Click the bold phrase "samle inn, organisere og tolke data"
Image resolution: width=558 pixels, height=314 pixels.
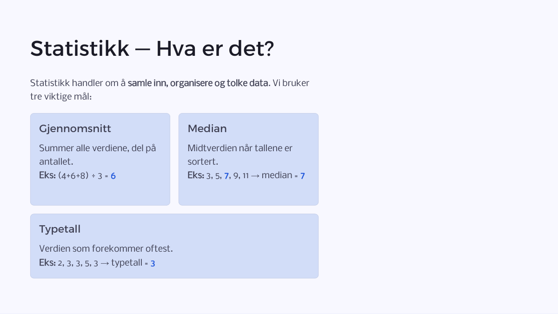coord(199,83)
